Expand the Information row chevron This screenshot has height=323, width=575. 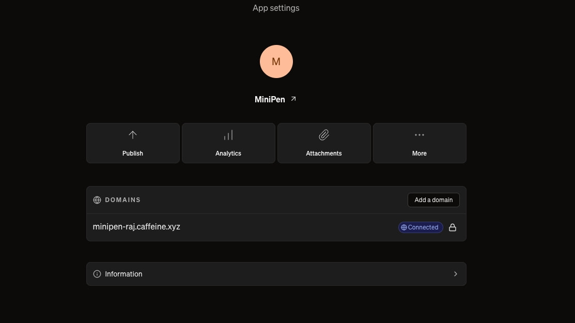coord(456,274)
